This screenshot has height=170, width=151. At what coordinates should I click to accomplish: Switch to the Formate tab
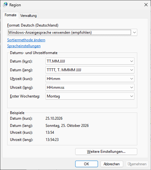point(11,15)
